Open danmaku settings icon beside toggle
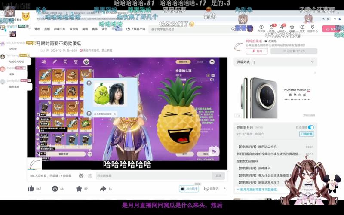 pos(90,175)
